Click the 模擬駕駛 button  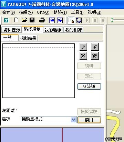pos(89,112)
